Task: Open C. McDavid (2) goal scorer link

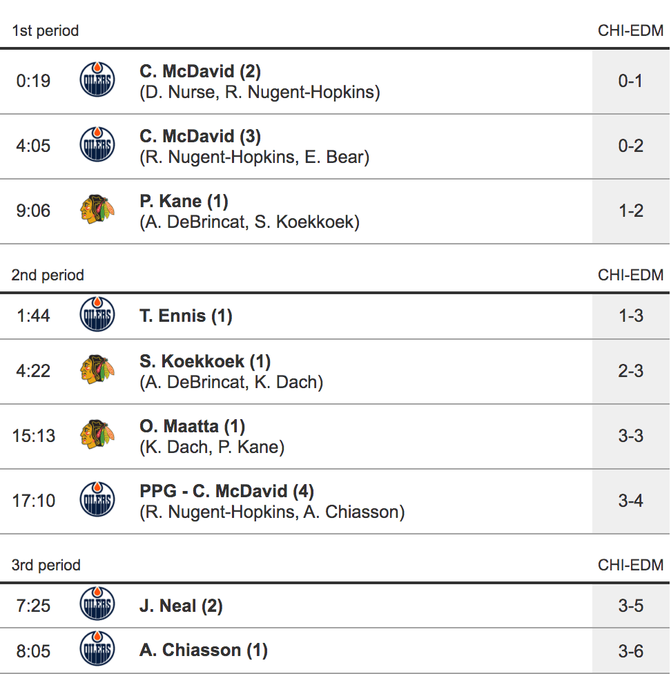Action: [200, 71]
